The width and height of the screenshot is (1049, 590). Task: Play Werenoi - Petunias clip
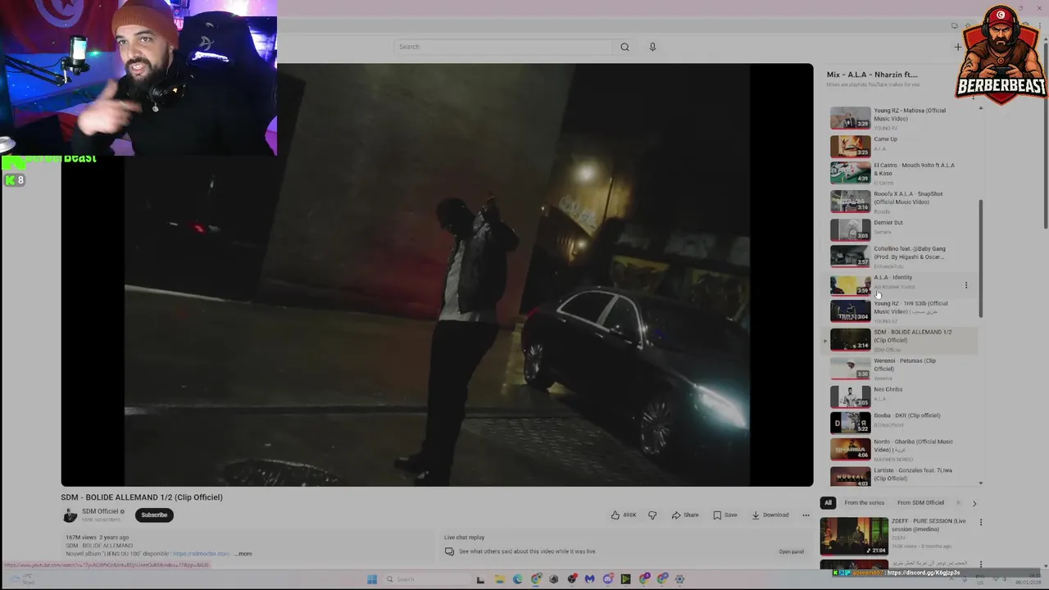pyautogui.click(x=901, y=369)
